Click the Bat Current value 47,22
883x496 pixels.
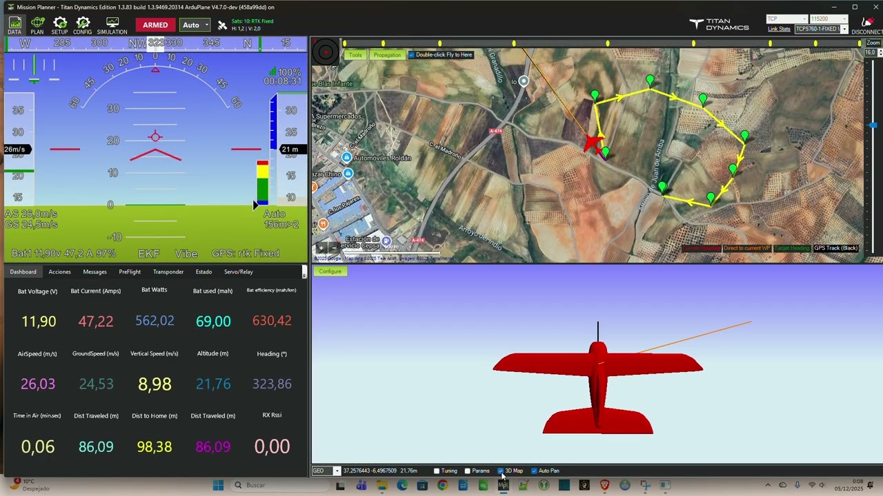pyautogui.click(x=96, y=321)
